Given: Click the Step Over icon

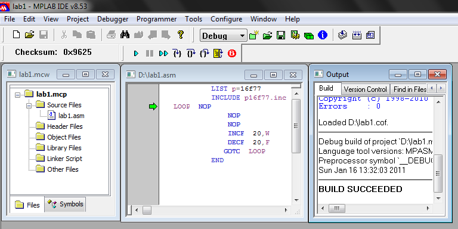Looking at the screenshot, I should pos(191,53).
